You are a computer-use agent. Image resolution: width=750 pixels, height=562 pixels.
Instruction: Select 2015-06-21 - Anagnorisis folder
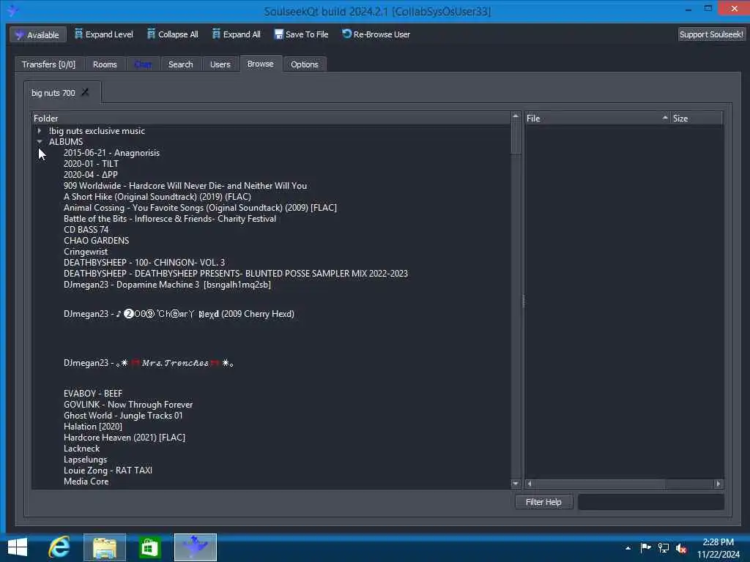[x=111, y=152]
